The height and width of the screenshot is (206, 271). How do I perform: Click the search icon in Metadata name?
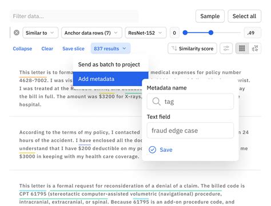pos(156,102)
